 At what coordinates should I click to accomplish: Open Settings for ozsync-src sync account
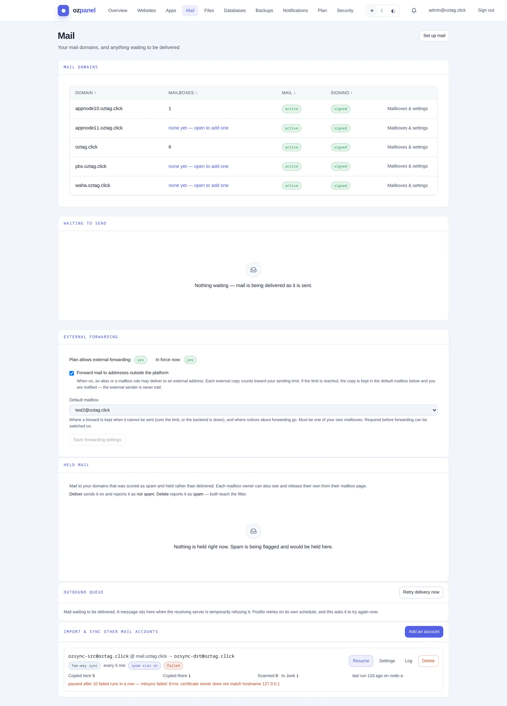pos(387,661)
